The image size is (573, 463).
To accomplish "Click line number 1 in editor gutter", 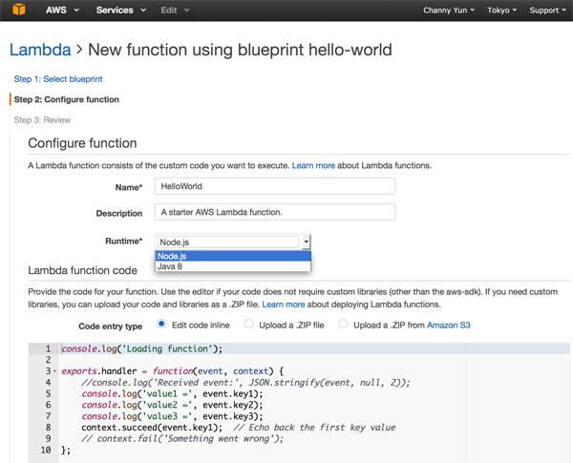I will tap(48, 349).
